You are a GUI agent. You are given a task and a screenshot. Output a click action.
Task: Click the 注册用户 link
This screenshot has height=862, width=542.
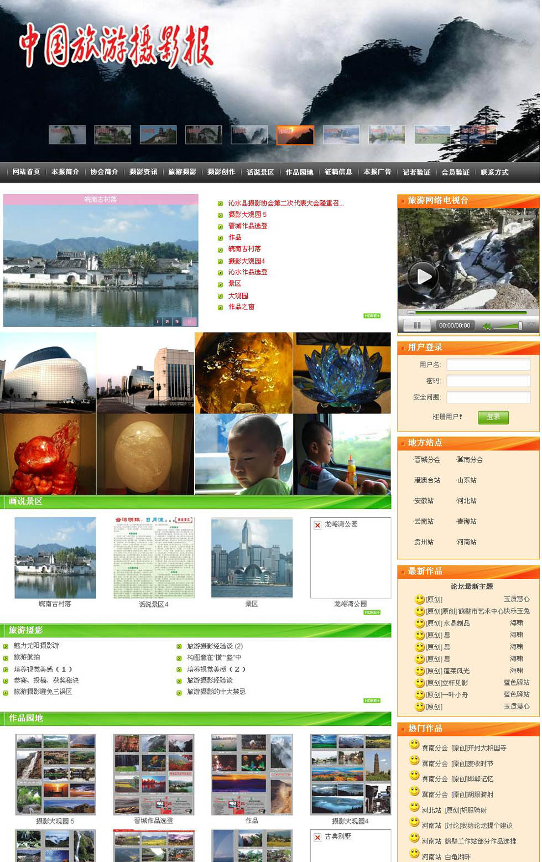[x=447, y=417]
